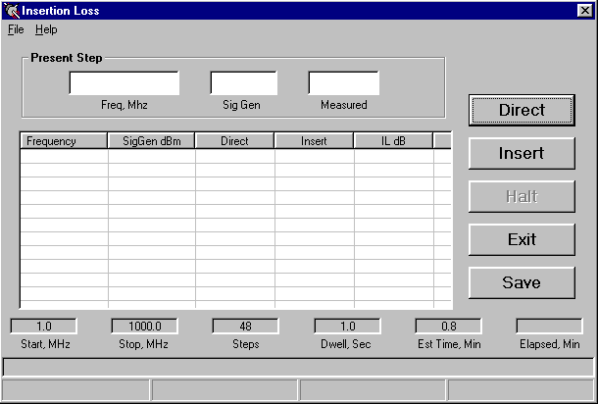Click the Freq, Mhz present step field
598x404 pixels.
[124, 83]
